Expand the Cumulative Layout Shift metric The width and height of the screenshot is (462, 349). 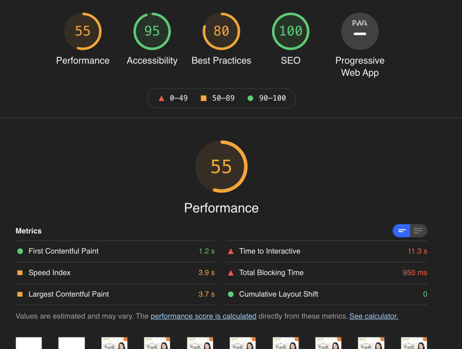pyautogui.click(x=326, y=294)
